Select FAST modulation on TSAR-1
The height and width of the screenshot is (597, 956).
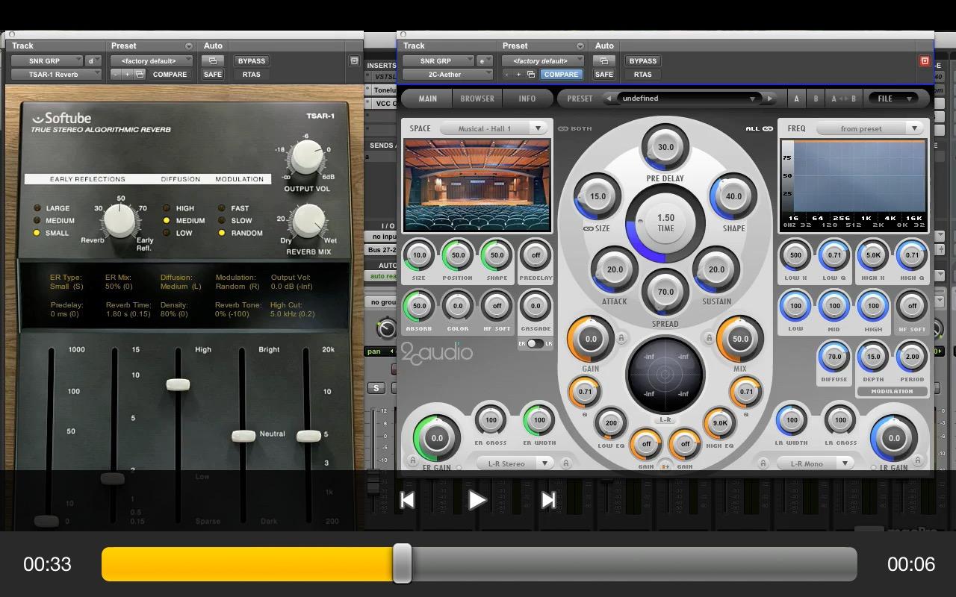(x=222, y=208)
